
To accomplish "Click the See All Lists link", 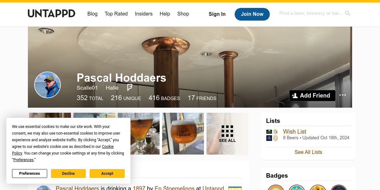I will (x=308, y=152).
